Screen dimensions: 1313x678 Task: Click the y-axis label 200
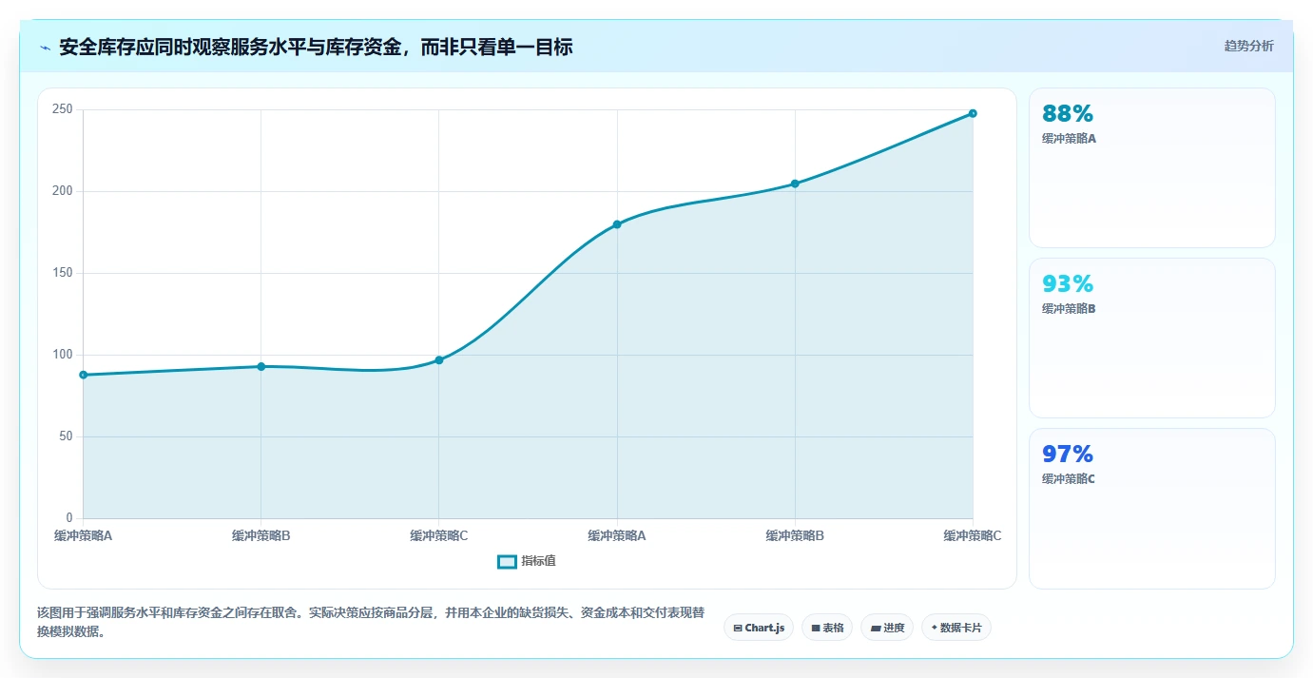click(64, 191)
